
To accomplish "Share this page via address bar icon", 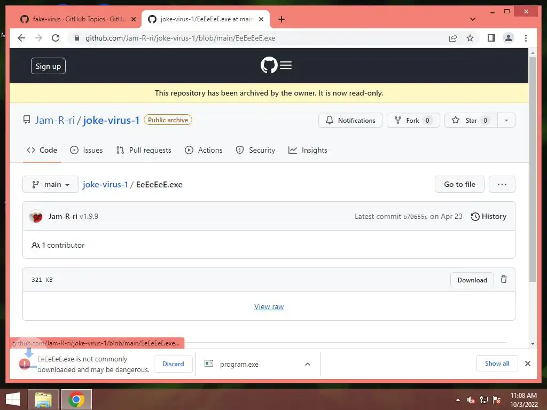I will (453, 38).
